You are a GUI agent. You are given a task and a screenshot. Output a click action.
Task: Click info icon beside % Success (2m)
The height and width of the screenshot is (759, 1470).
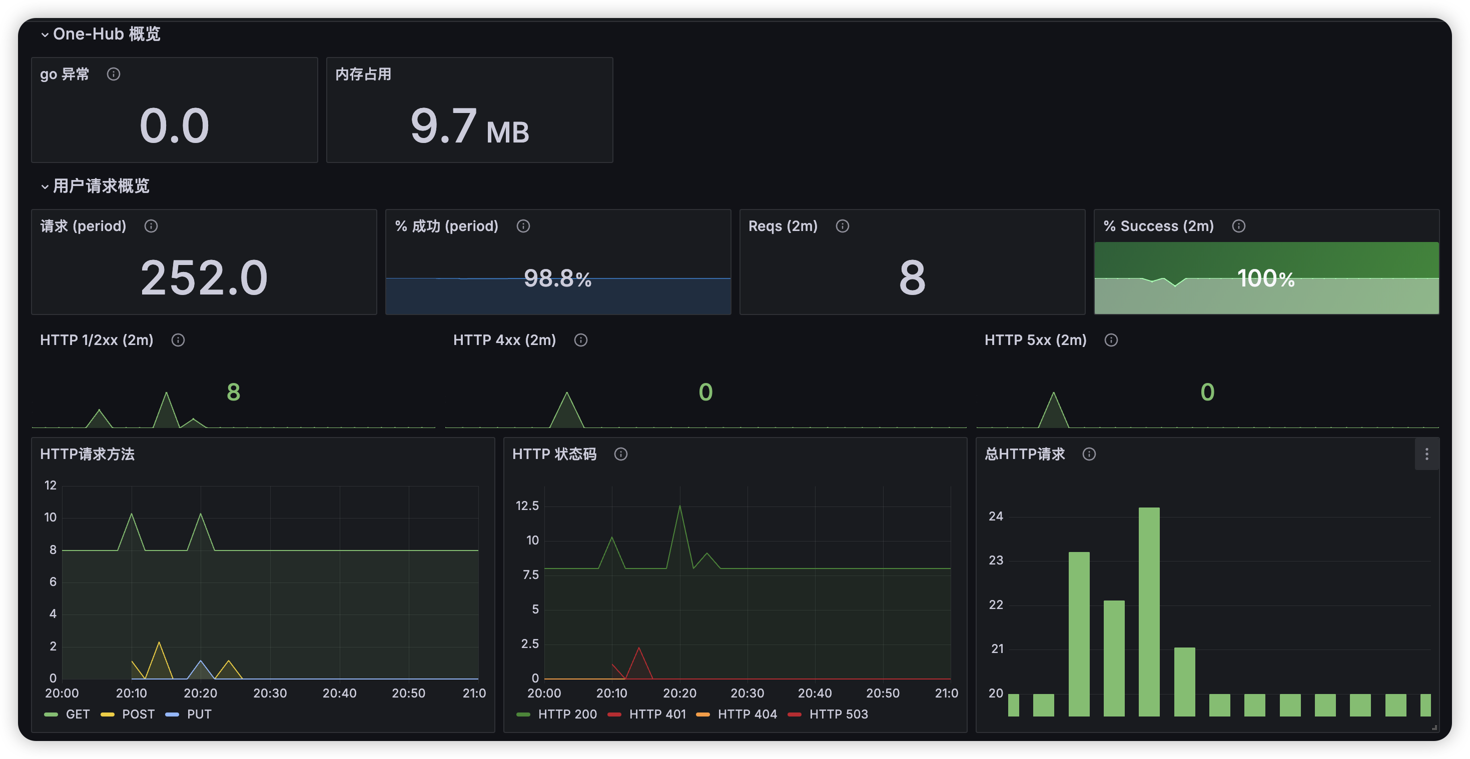click(x=1239, y=226)
